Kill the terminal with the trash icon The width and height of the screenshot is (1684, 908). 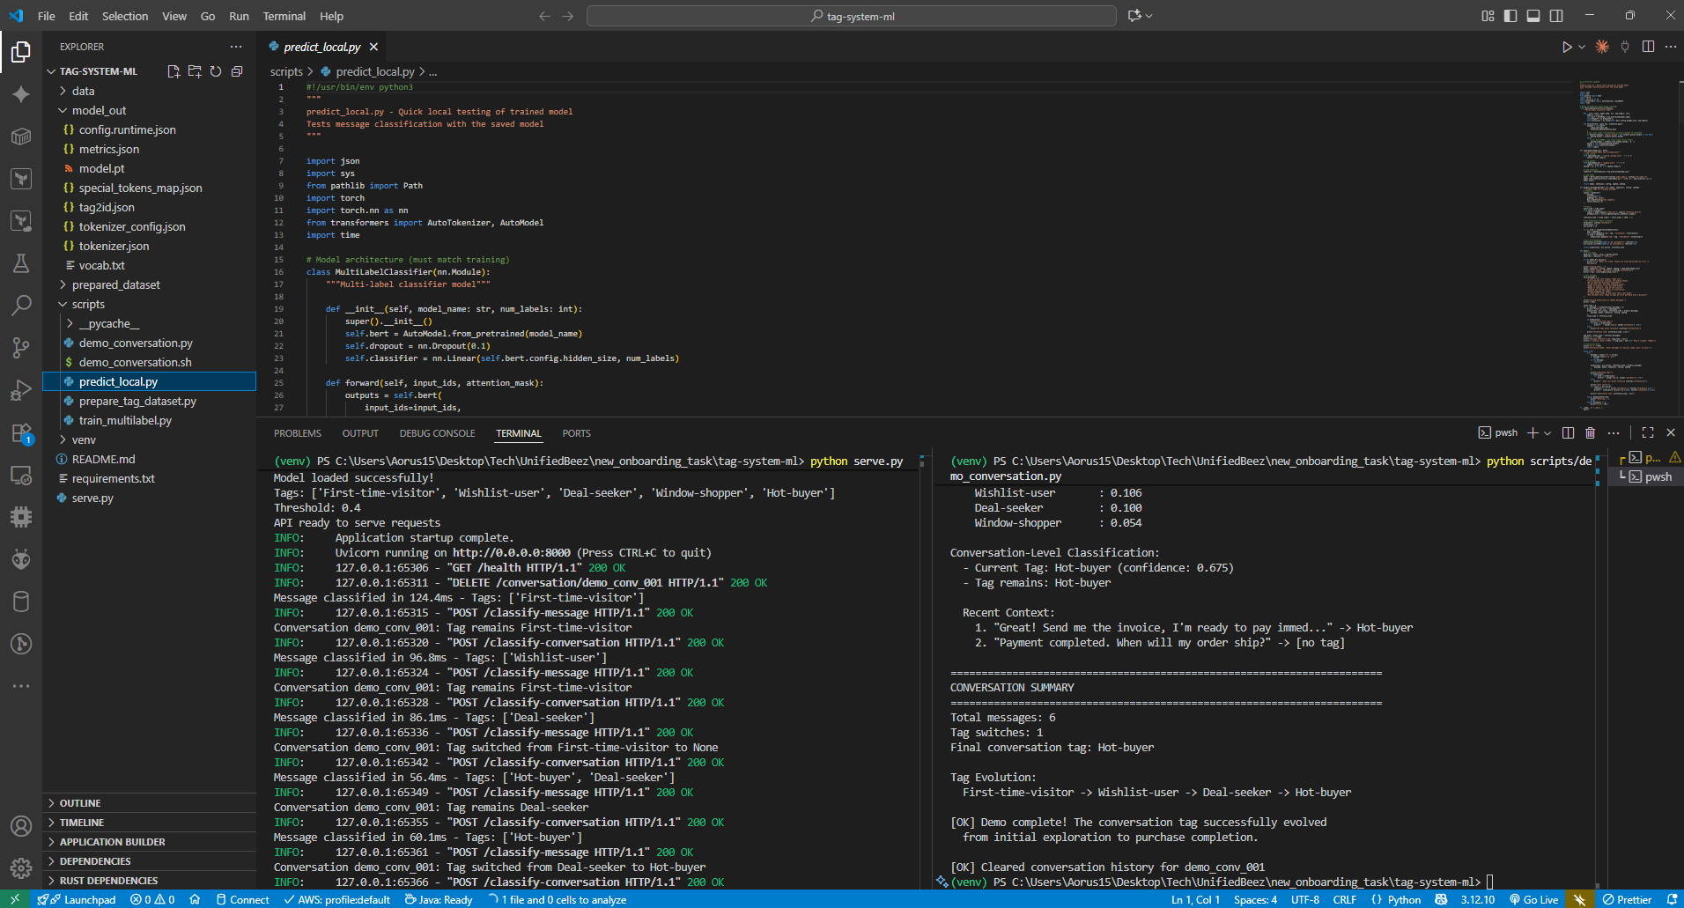tap(1590, 432)
